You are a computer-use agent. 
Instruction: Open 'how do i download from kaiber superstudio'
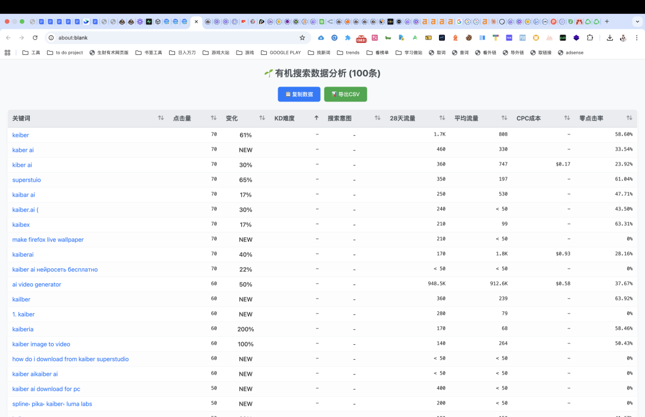coord(70,359)
